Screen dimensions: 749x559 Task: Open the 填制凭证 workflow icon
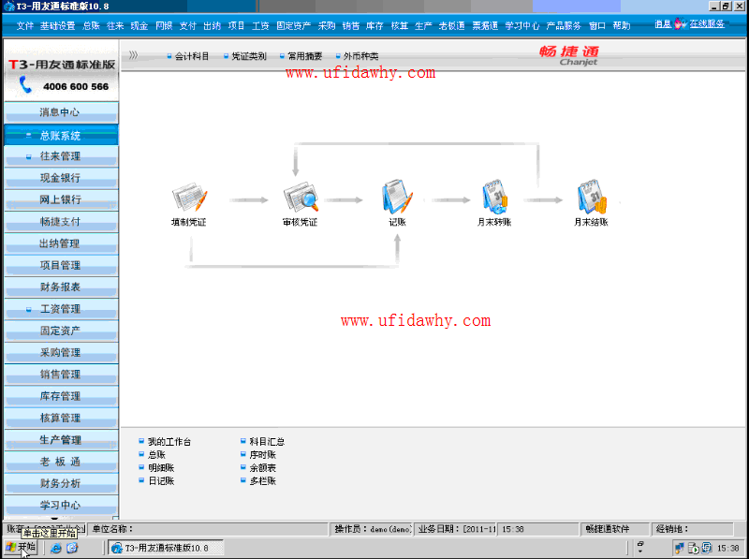[190, 197]
